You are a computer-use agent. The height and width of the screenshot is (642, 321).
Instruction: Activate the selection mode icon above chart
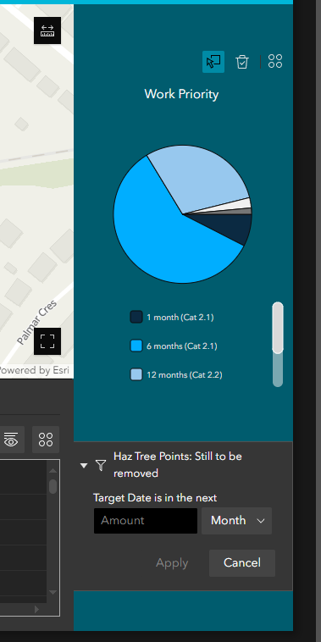pos(213,62)
